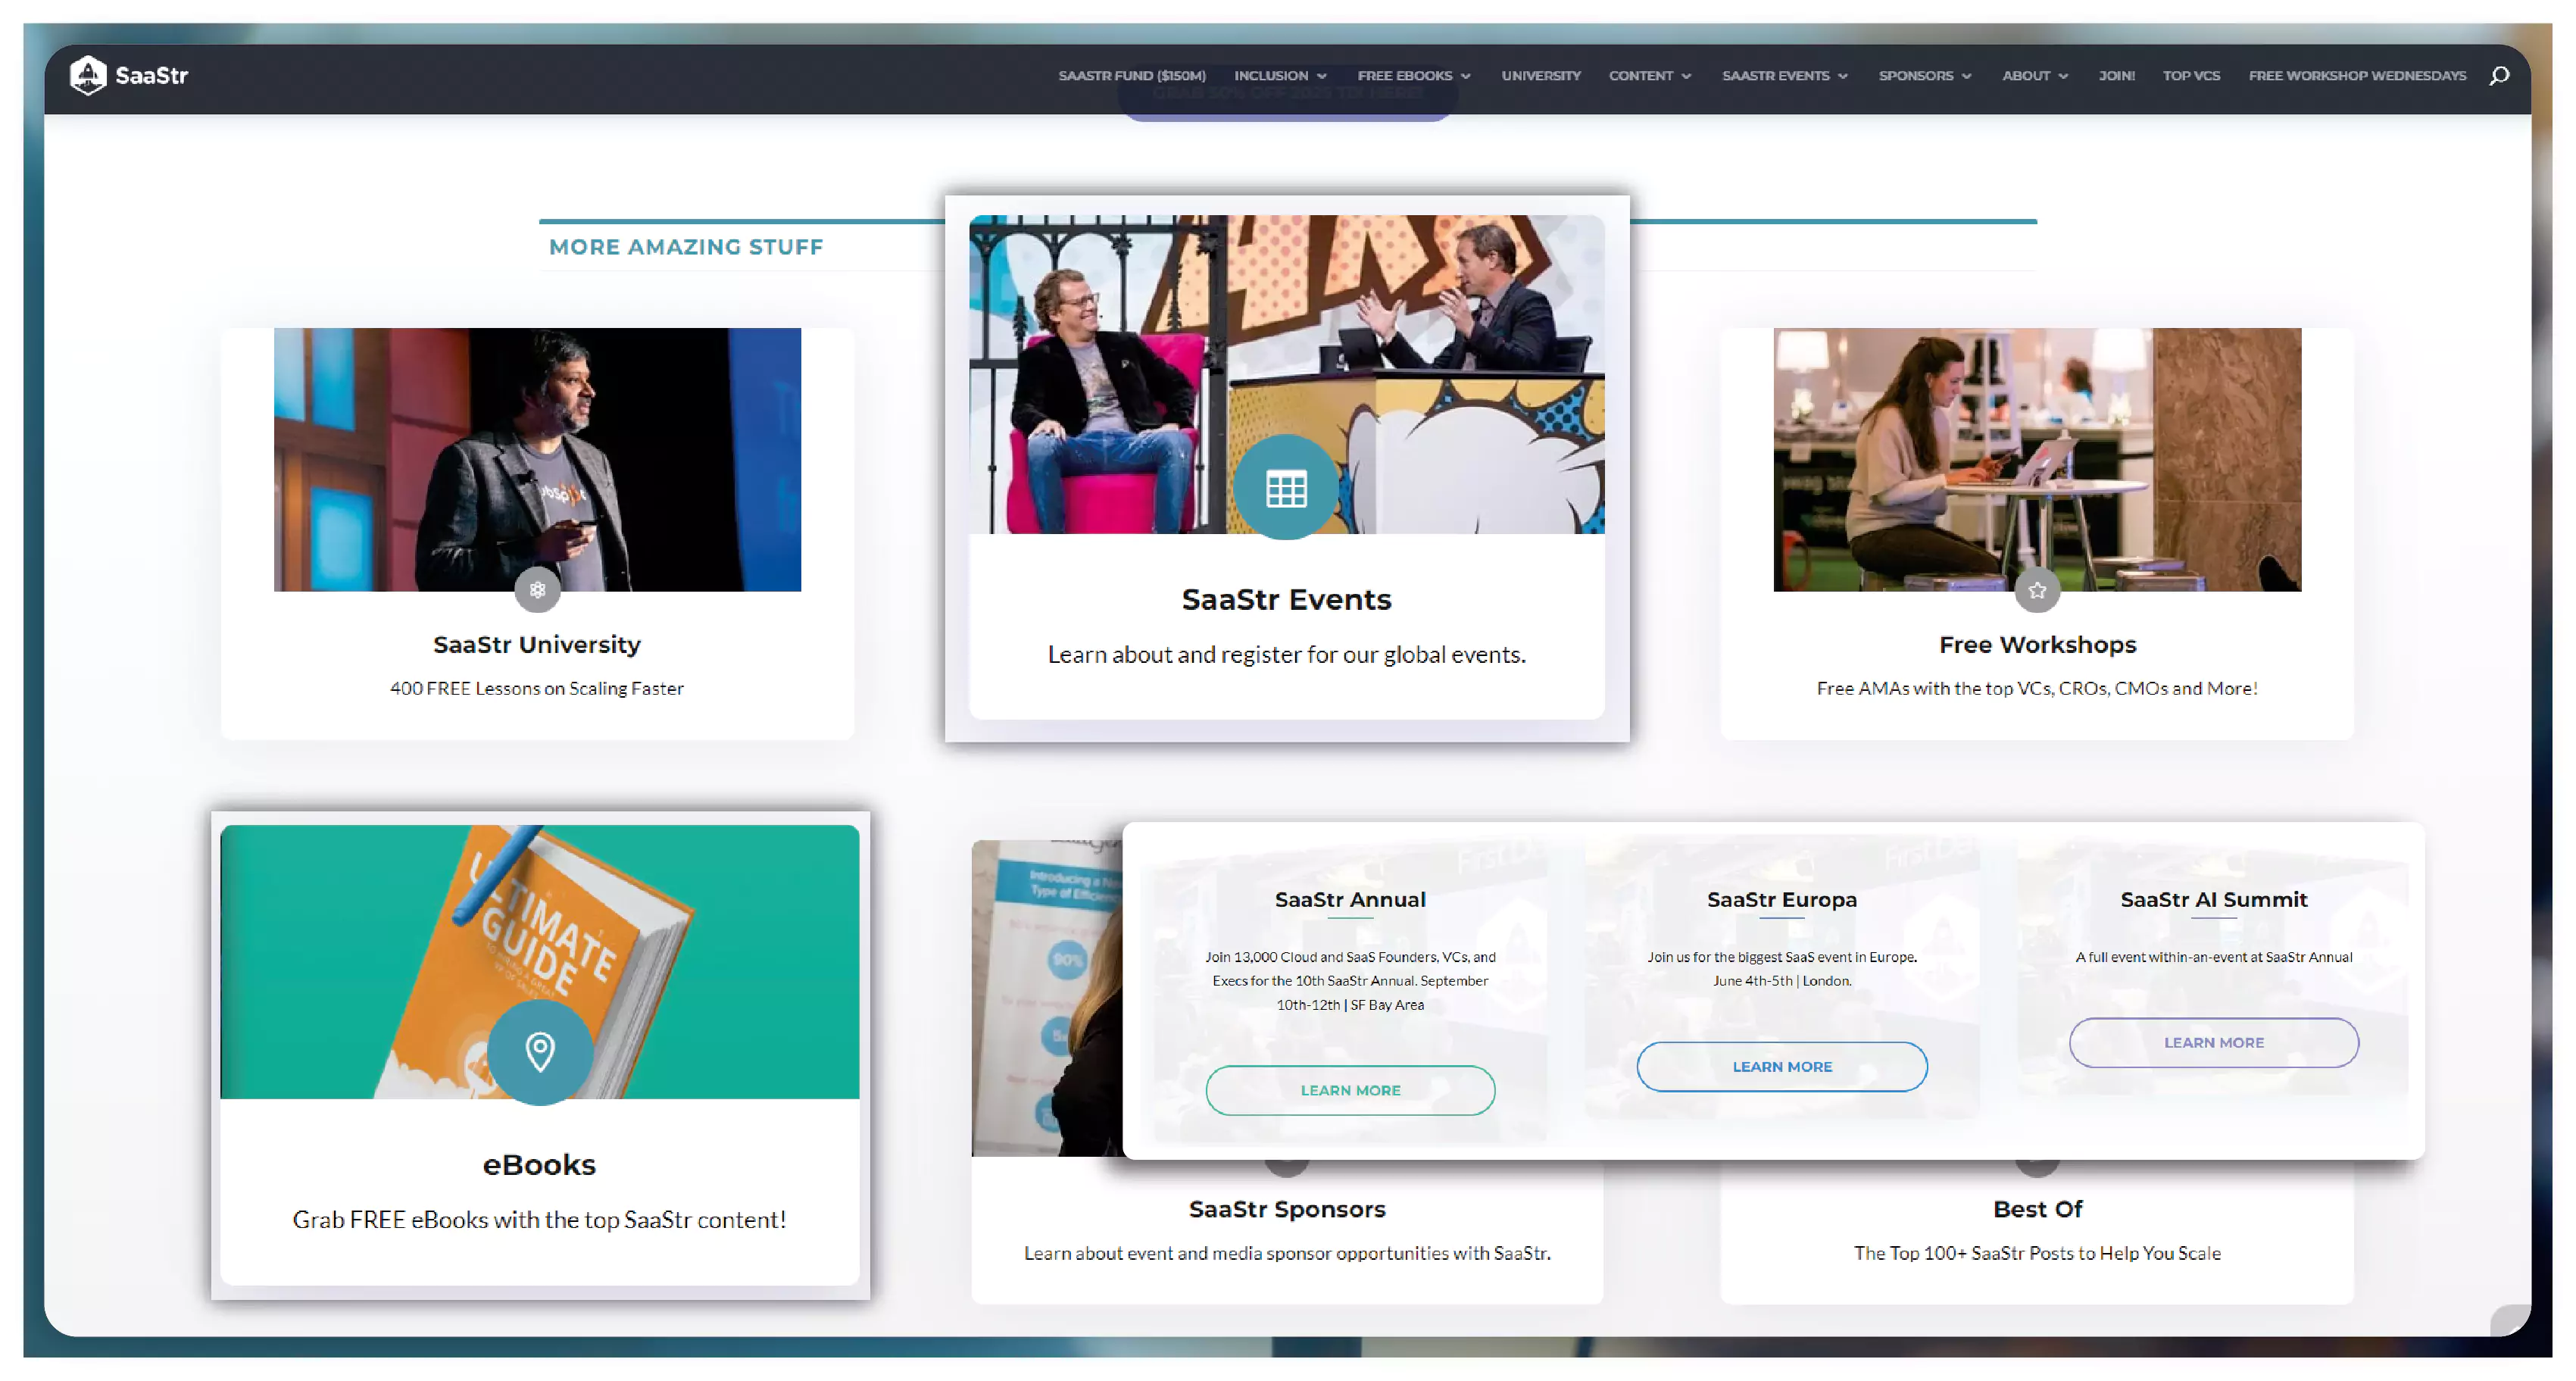Click 'A full event within-an-event at SaaStr Annual' text
The image size is (2576, 1381).
coord(2214,957)
